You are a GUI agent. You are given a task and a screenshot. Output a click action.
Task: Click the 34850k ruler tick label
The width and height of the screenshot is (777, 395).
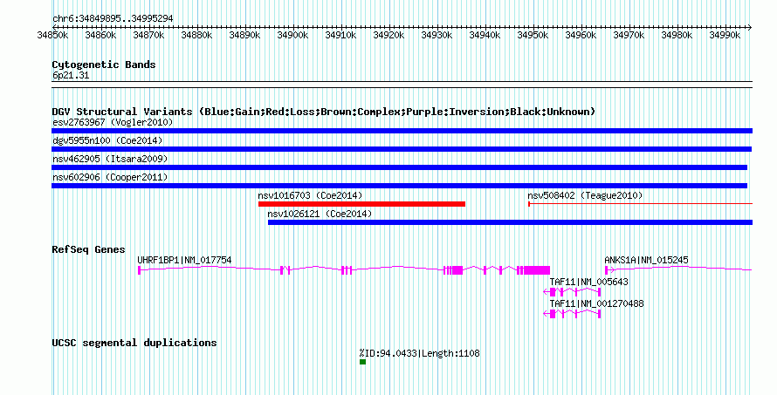53,35
